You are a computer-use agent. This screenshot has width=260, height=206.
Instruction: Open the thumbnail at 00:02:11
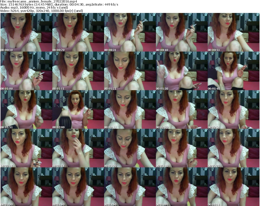click(130, 109)
